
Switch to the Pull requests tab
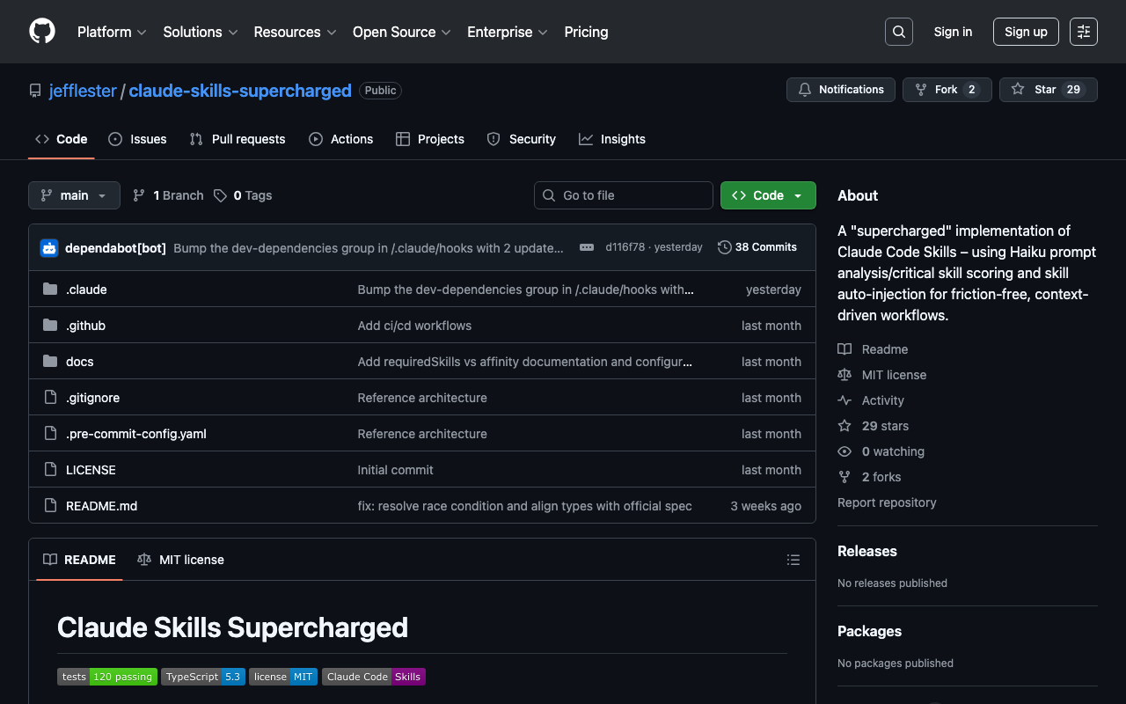click(x=238, y=139)
